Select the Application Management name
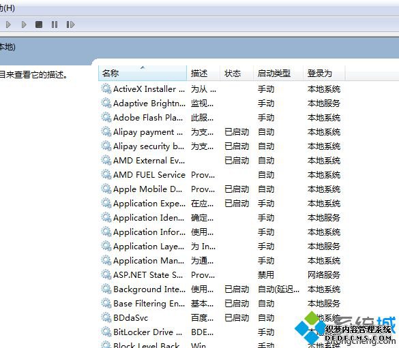 tap(149, 261)
